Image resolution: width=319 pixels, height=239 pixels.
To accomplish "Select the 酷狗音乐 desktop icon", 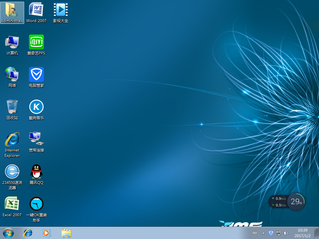I will tap(36, 107).
